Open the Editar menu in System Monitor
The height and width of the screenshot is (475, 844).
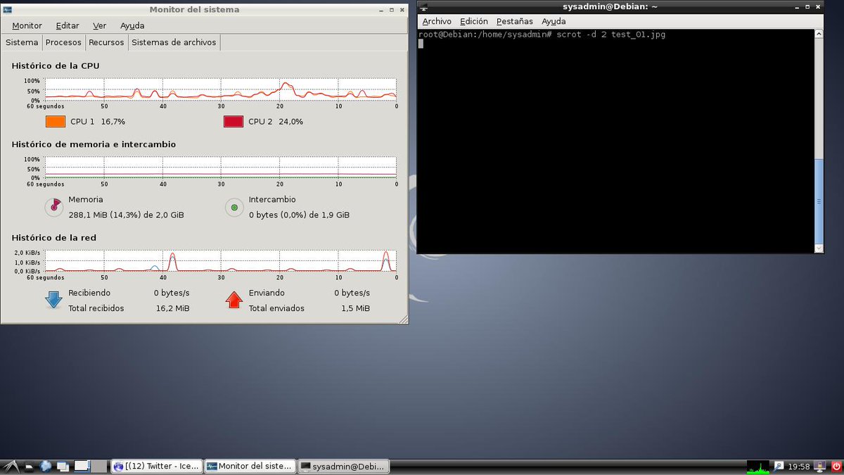(68, 25)
